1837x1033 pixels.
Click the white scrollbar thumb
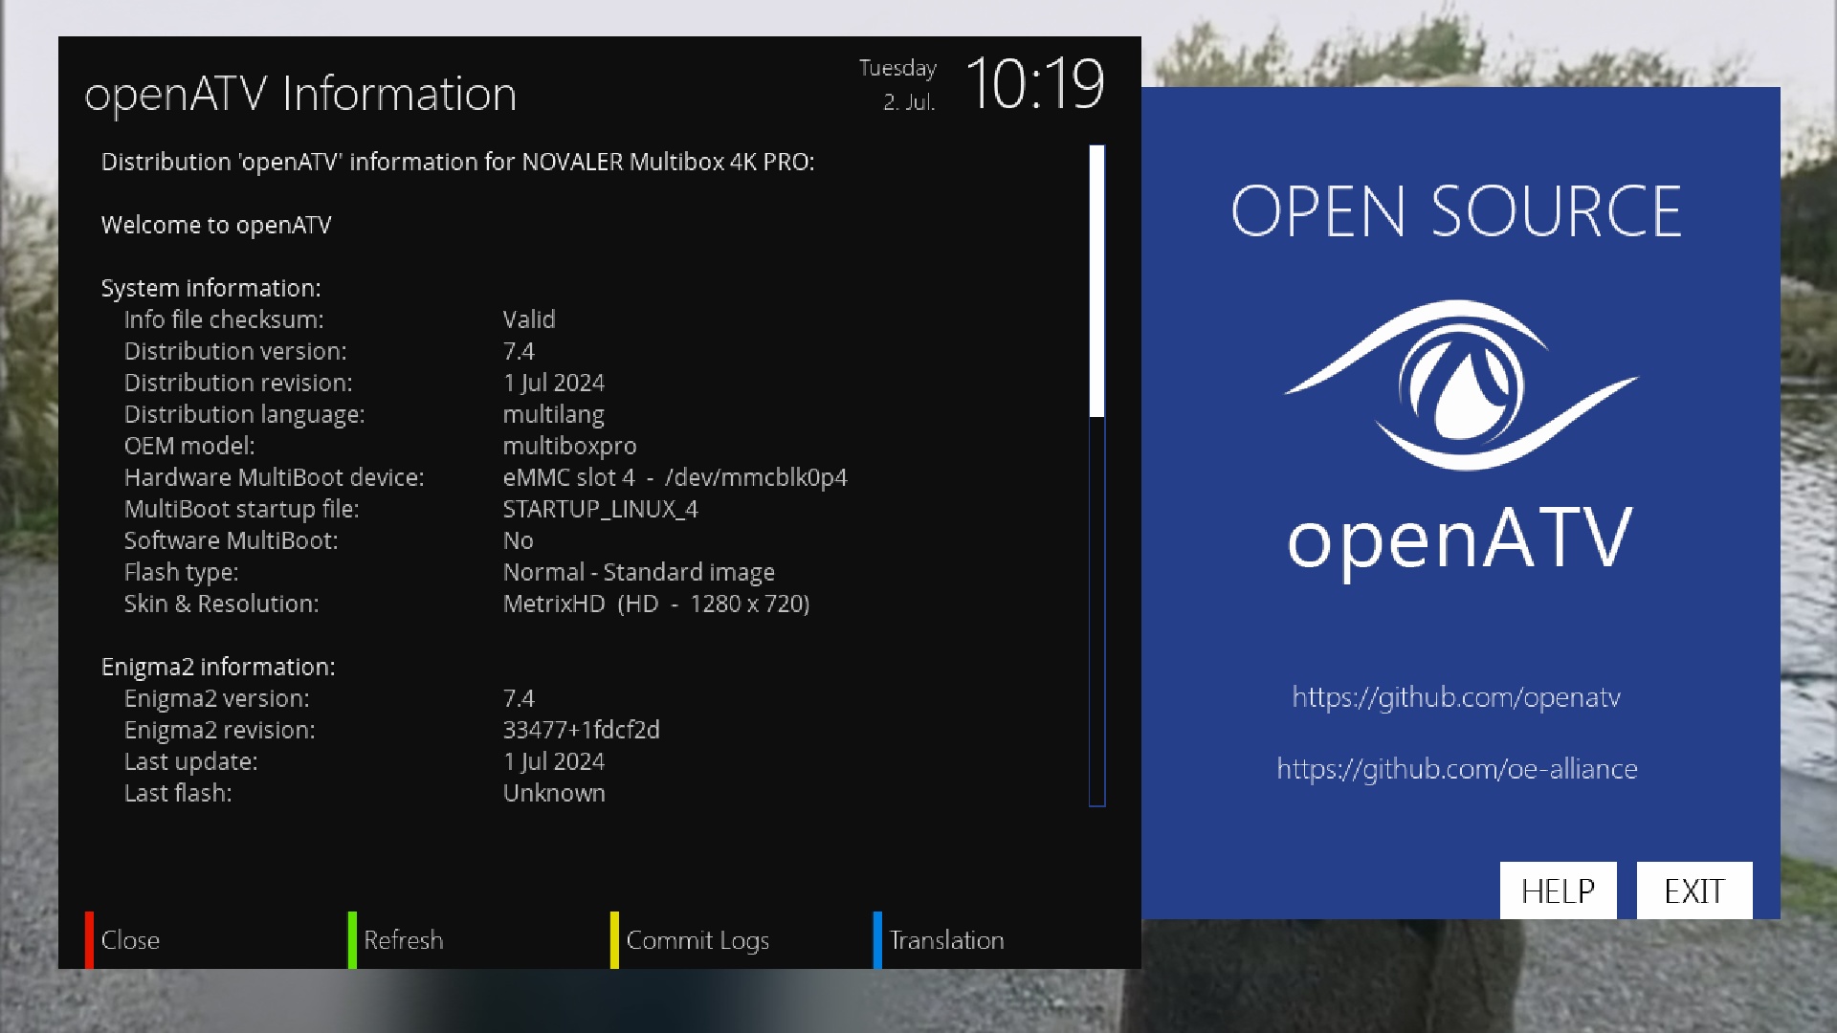pyautogui.click(x=1096, y=280)
